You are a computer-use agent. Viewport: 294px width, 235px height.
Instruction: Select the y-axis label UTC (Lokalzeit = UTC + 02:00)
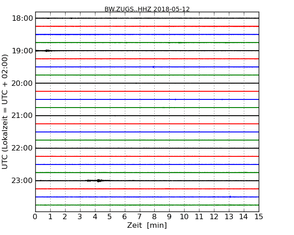[x=5, y=112]
